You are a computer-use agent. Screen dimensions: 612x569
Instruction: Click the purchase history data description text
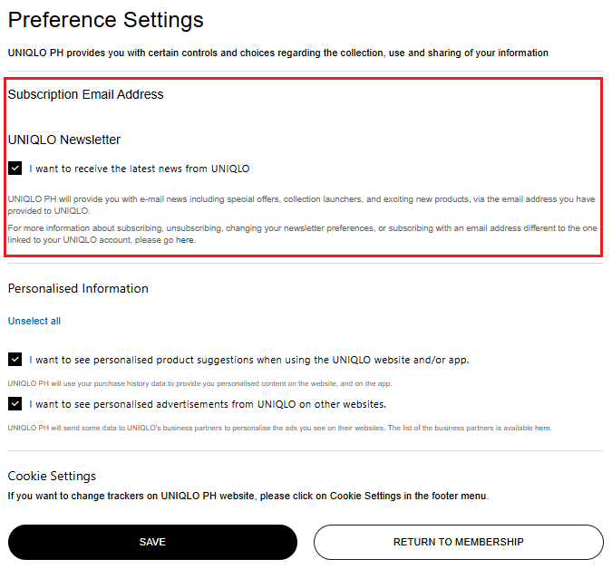[x=199, y=383]
